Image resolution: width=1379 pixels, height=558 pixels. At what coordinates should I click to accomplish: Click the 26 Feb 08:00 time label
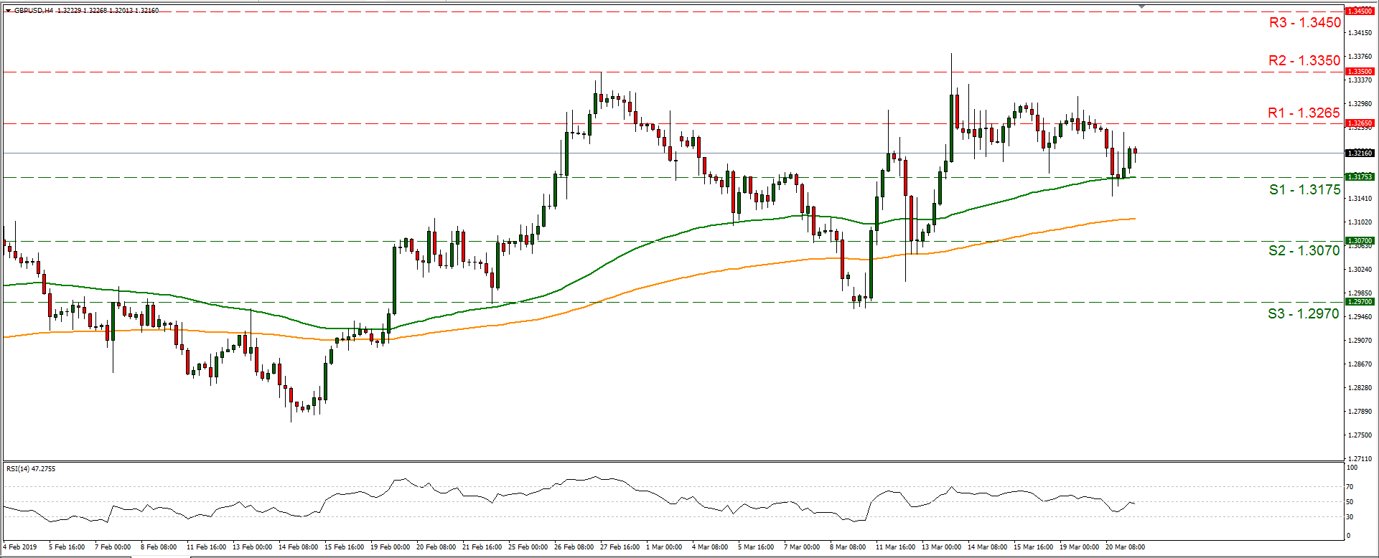point(574,547)
